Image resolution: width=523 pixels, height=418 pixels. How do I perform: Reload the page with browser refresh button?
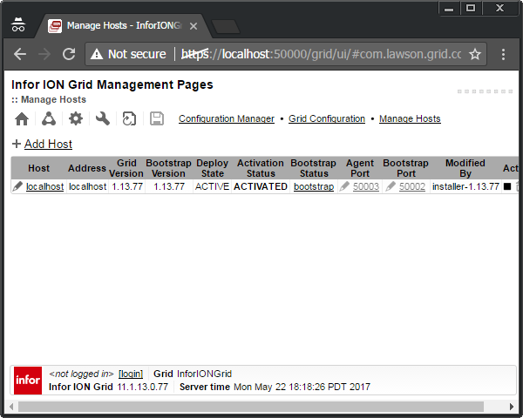point(68,54)
